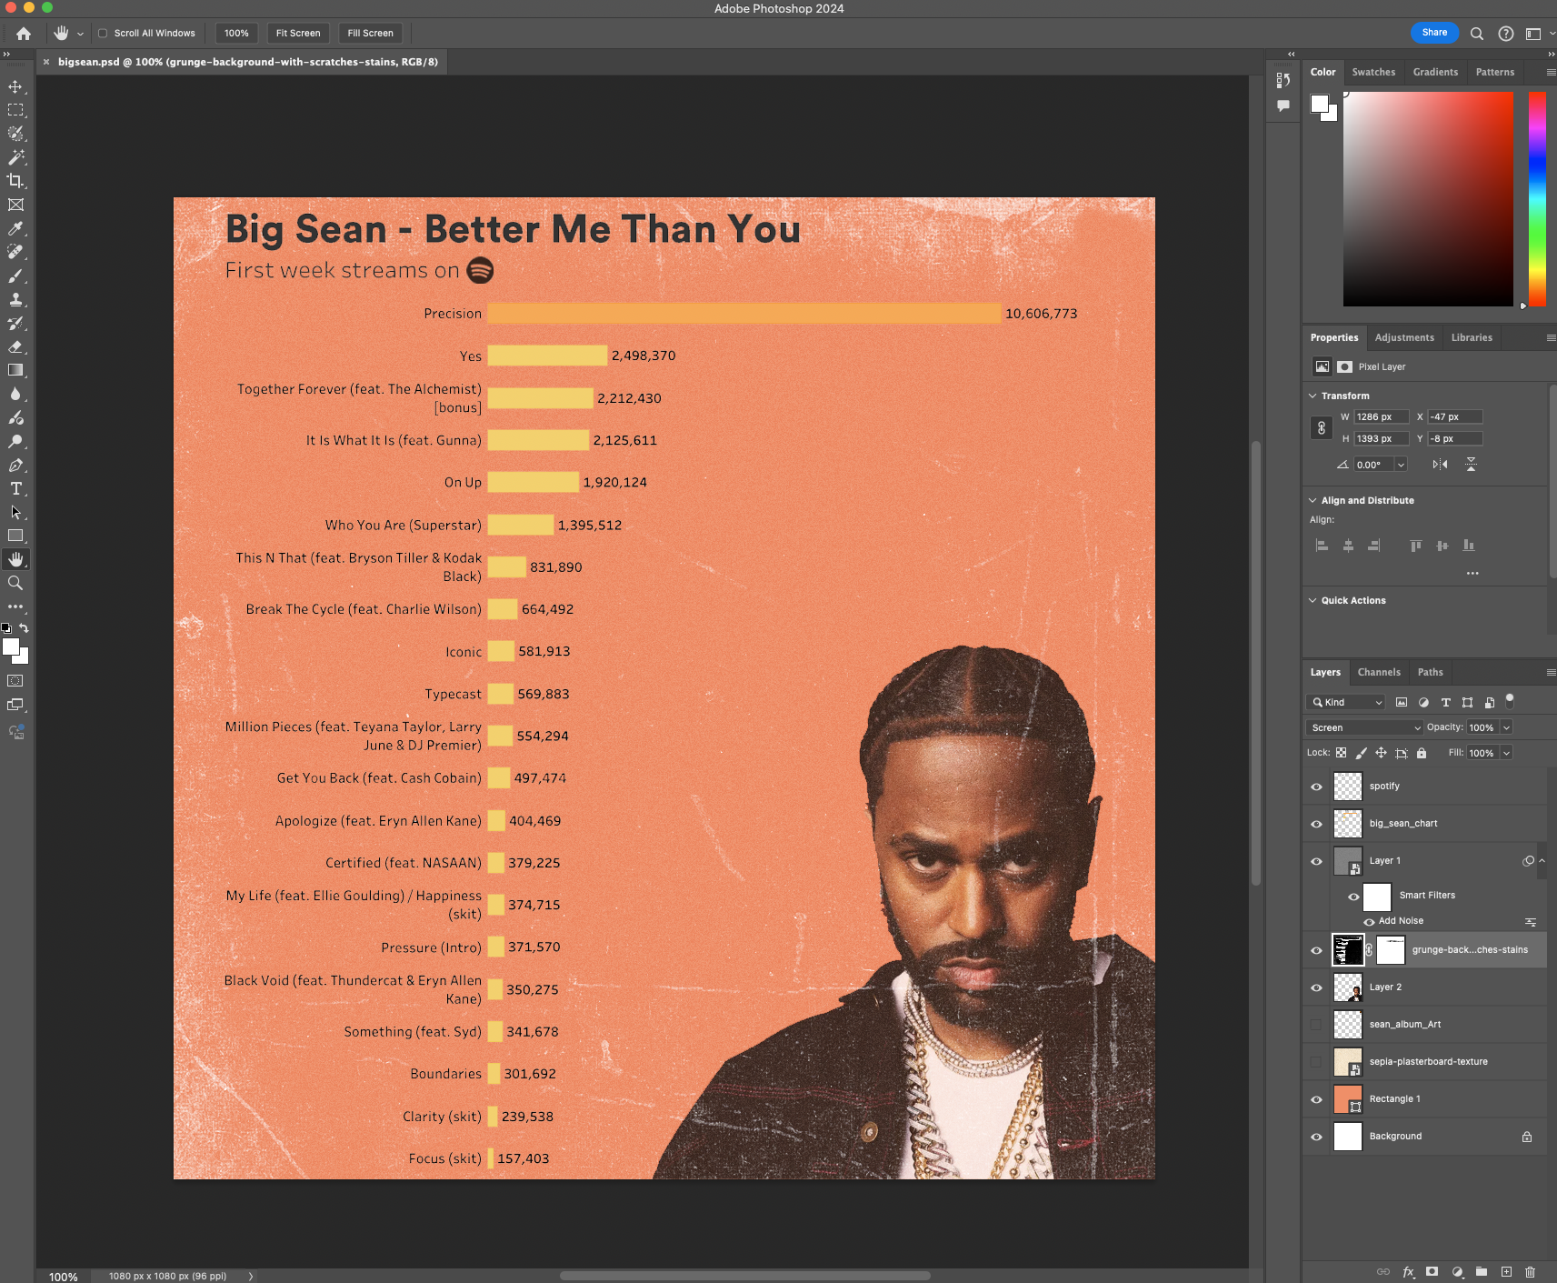Click the vertical hue slider
Viewport: 1557px width, 1283px height.
(x=1537, y=199)
